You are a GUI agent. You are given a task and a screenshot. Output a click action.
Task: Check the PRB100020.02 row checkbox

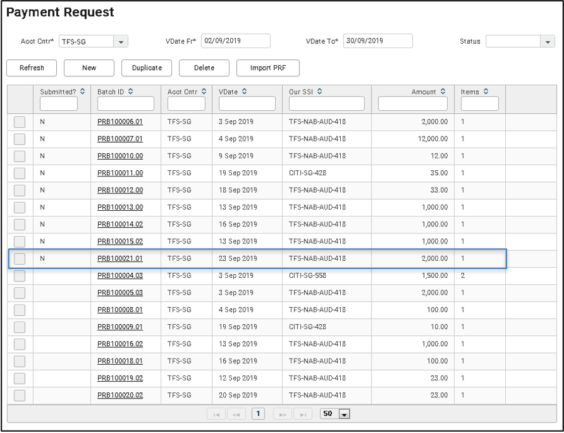19,395
